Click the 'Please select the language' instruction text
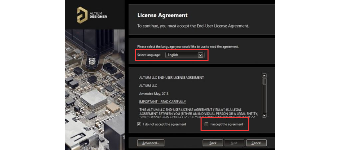 188,47
